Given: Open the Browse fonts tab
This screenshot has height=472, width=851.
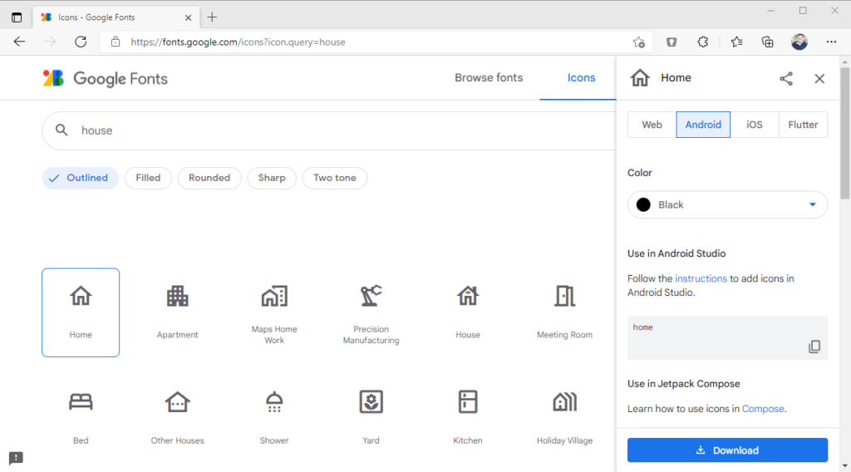Looking at the screenshot, I should click(x=489, y=78).
